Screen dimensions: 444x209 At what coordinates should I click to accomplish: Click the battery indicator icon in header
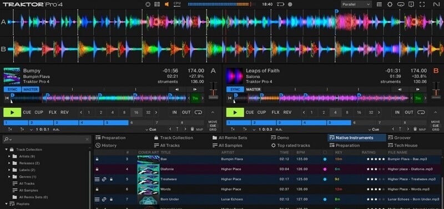coord(281,4)
